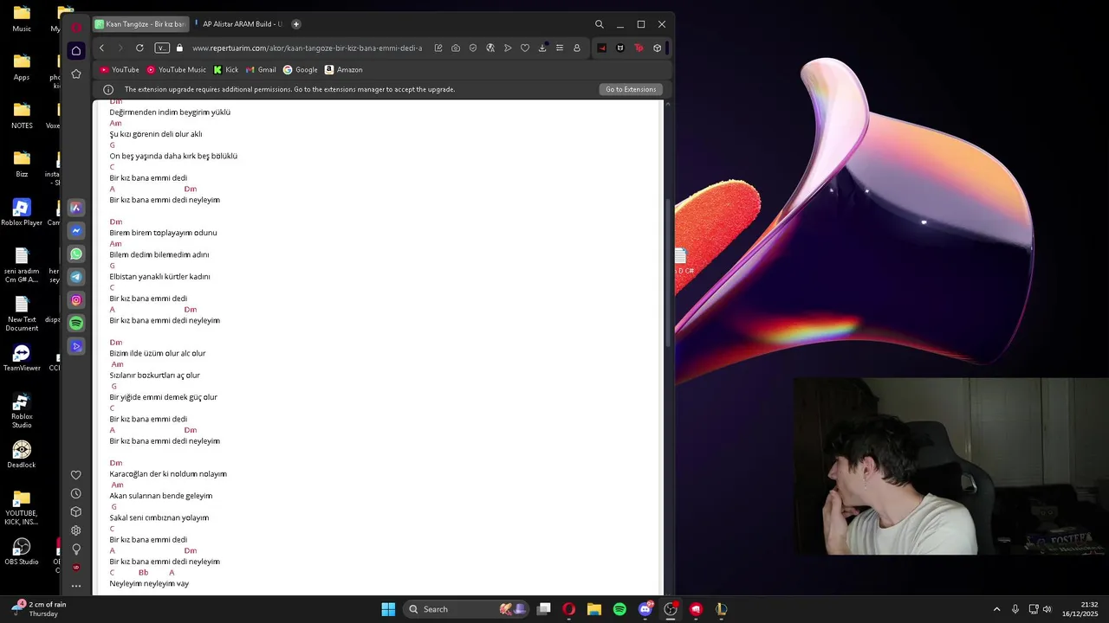
Task: Click the URL address field
Action: (x=308, y=48)
